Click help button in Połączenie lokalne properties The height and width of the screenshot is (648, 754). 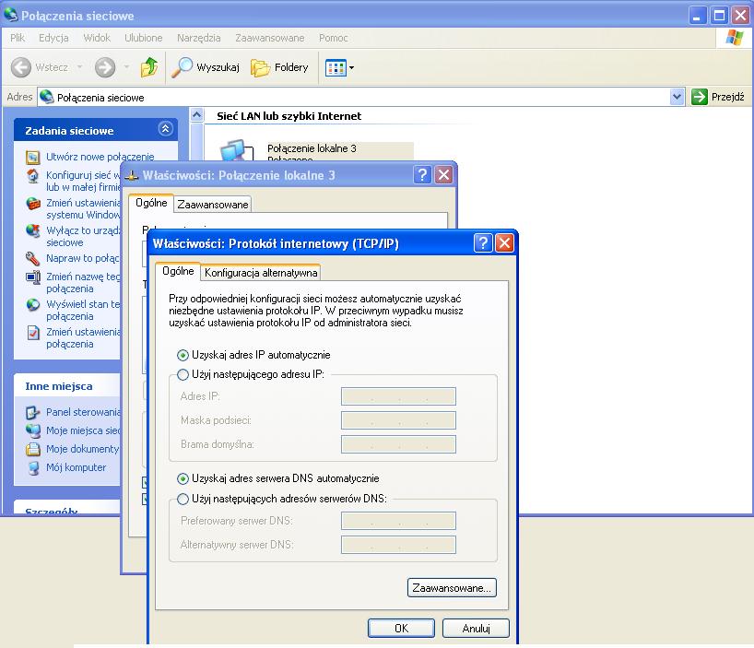click(x=422, y=174)
